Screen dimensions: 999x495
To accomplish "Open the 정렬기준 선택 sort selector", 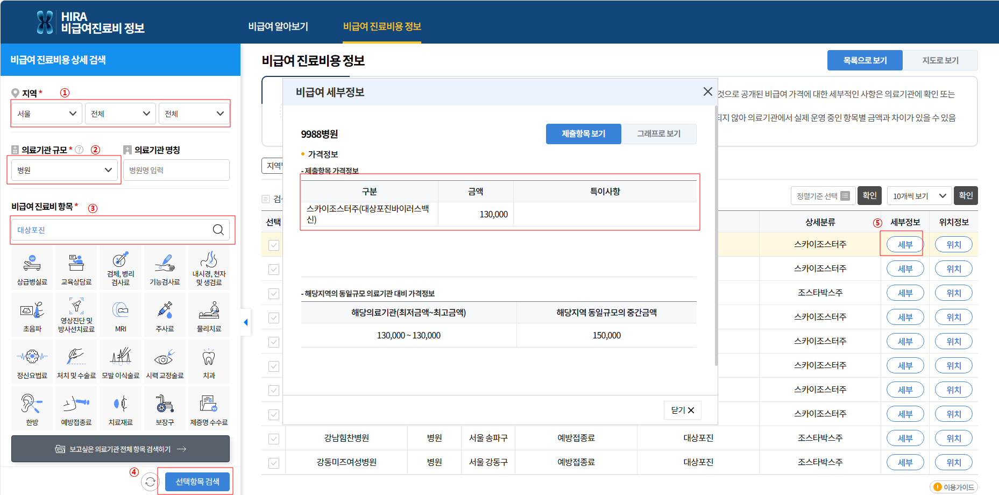I will click(x=823, y=196).
